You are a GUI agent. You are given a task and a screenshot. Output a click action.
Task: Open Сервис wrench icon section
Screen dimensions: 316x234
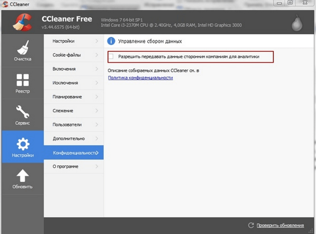tap(23, 112)
